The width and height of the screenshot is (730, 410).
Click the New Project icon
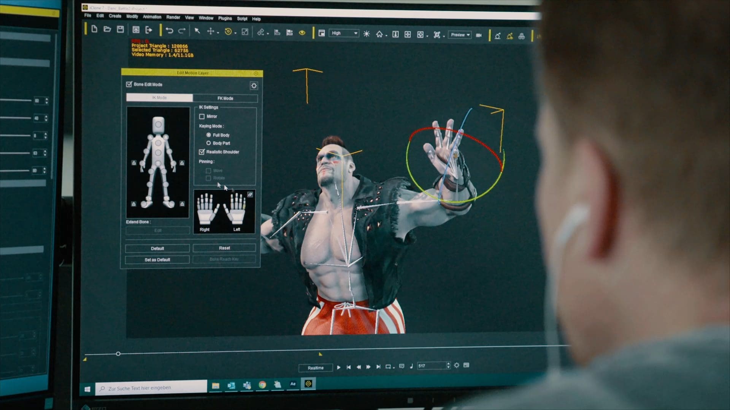click(94, 29)
